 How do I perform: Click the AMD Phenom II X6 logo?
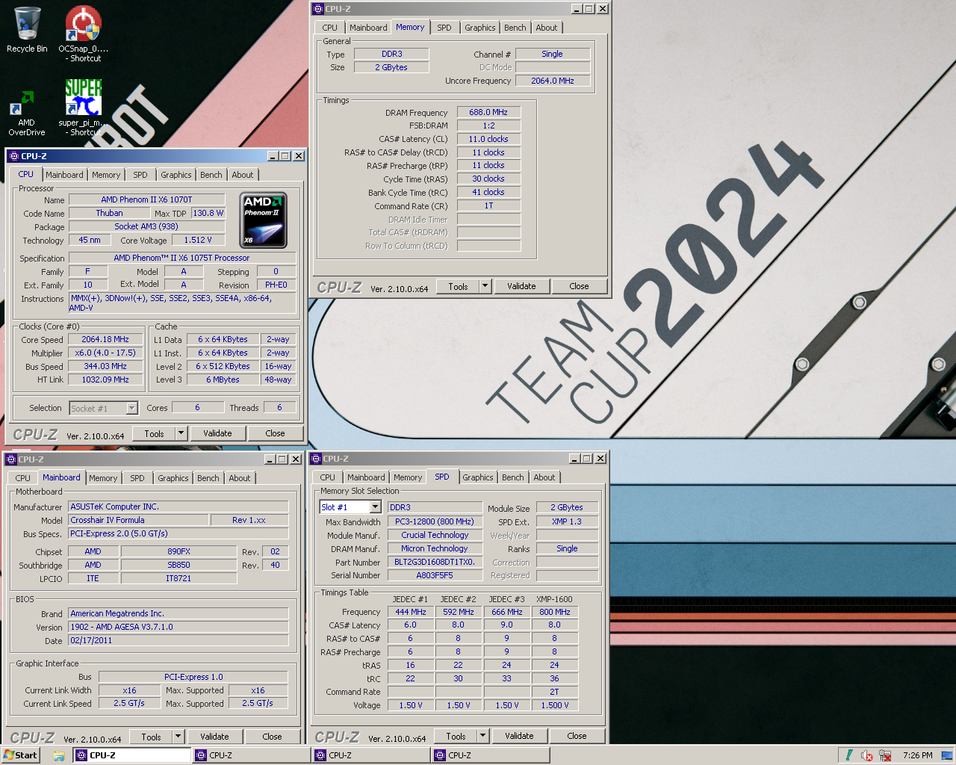[264, 220]
